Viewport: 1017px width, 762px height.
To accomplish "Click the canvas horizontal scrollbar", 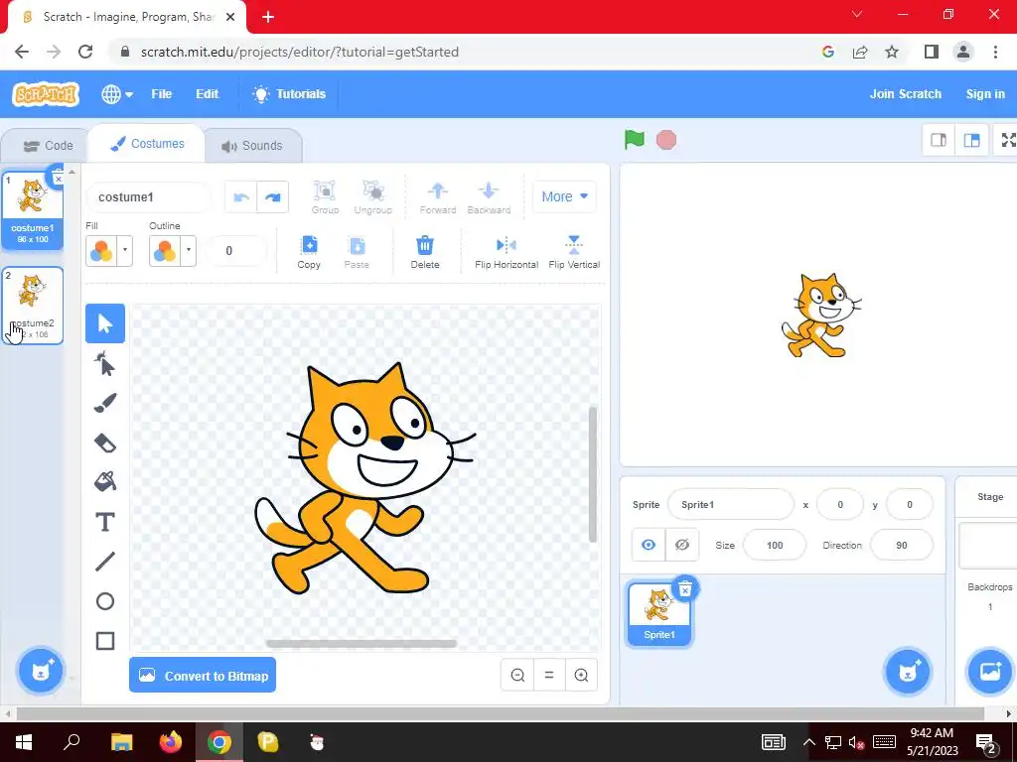I will (362, 643).
